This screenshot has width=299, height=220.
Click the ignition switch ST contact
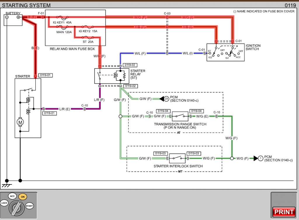(210, 53)
